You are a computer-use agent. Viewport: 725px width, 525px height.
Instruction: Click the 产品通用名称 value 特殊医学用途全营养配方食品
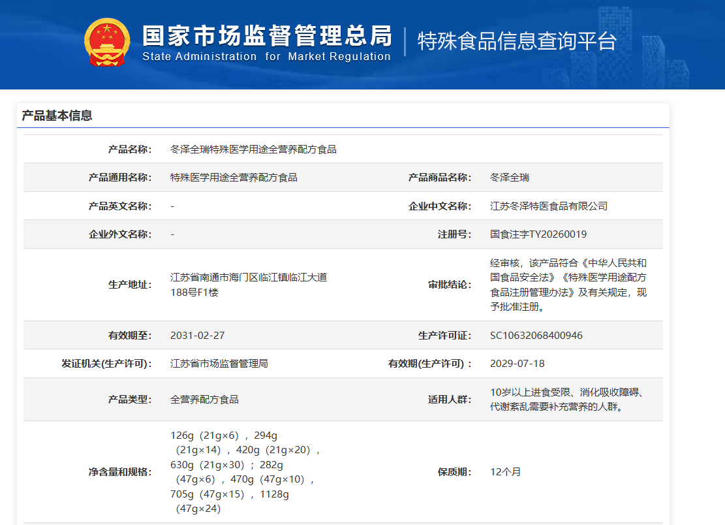tap(234, 178)
